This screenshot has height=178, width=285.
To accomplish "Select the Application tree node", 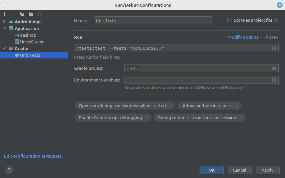I will click(27, 28).
